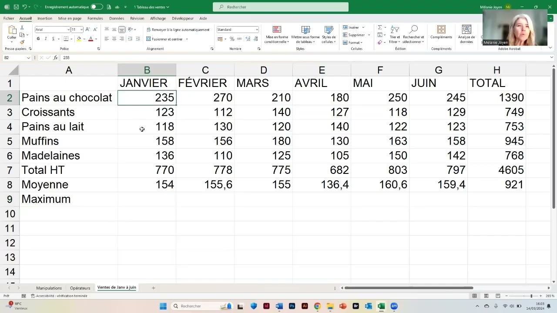
Task: Click the increase indent icon
Action: pos(138,39)
